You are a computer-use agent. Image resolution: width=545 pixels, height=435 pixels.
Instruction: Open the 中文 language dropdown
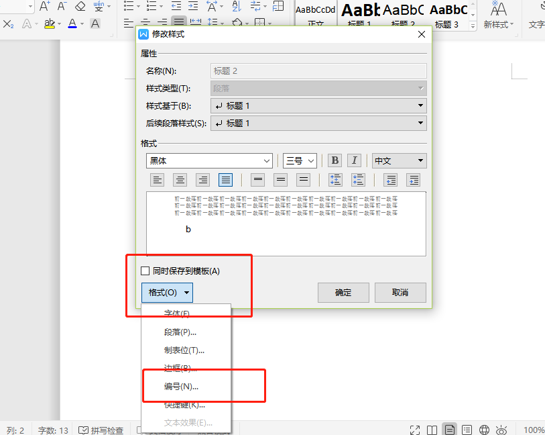coord(399,160)
